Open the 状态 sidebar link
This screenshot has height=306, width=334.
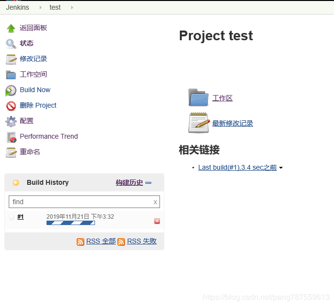[x=27, y=43]
